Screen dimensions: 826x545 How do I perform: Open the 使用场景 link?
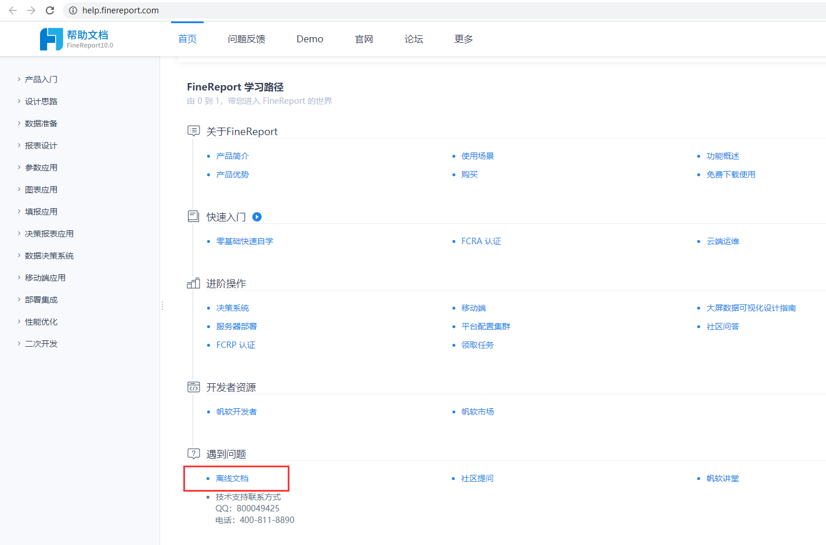477,156
